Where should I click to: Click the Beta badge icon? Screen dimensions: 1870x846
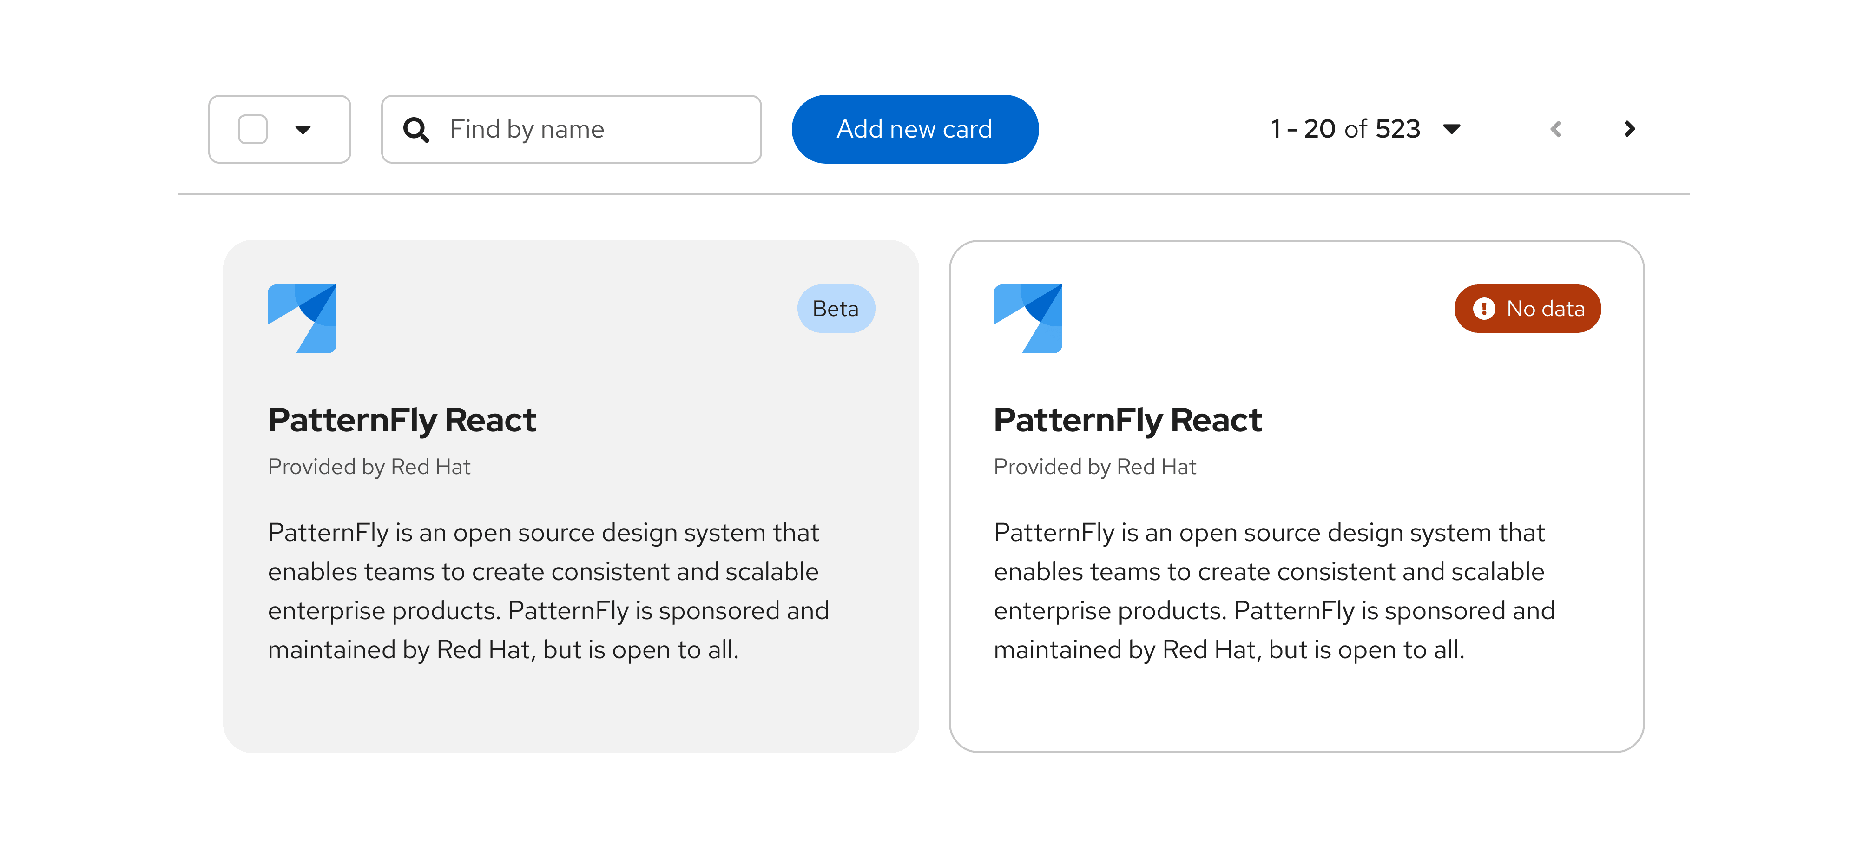(x=835, y=310)
